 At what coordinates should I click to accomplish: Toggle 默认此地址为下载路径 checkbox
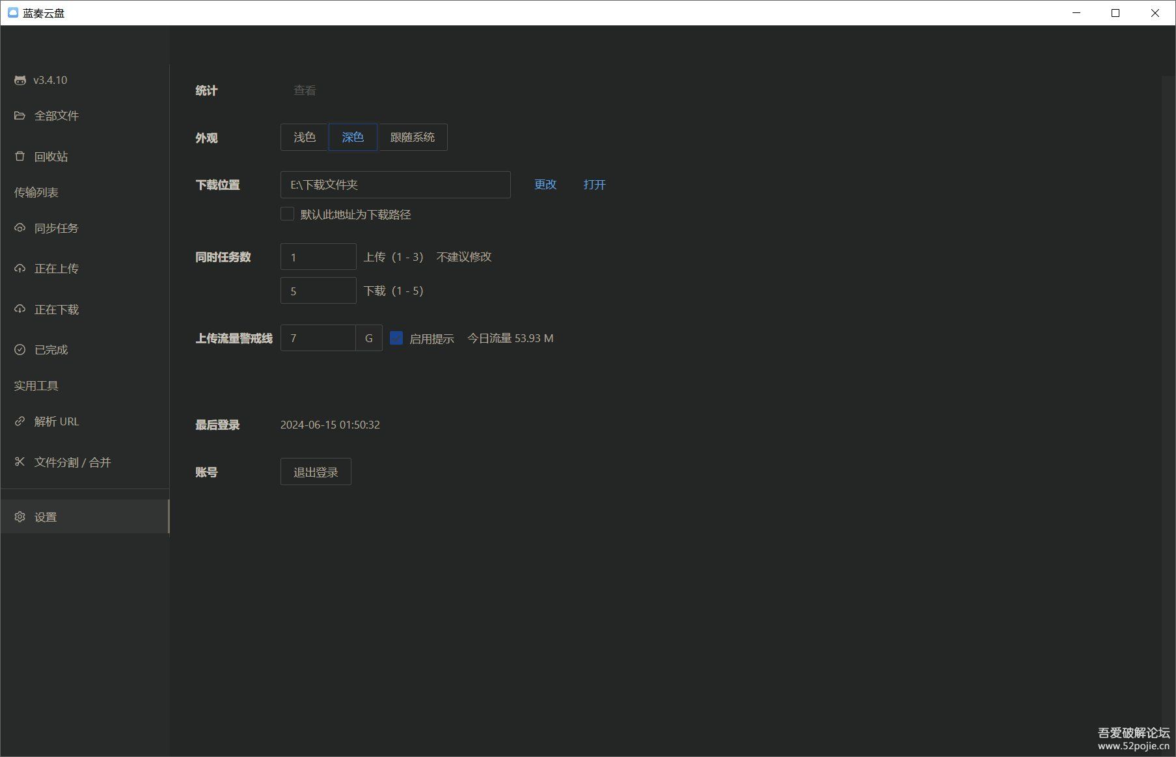287,214
